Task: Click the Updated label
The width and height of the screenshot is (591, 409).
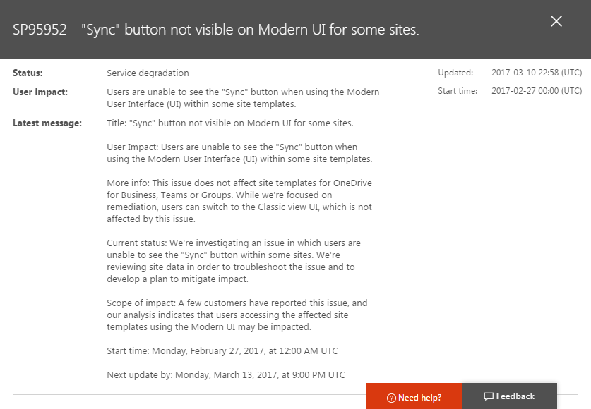Action: (455, 73)
